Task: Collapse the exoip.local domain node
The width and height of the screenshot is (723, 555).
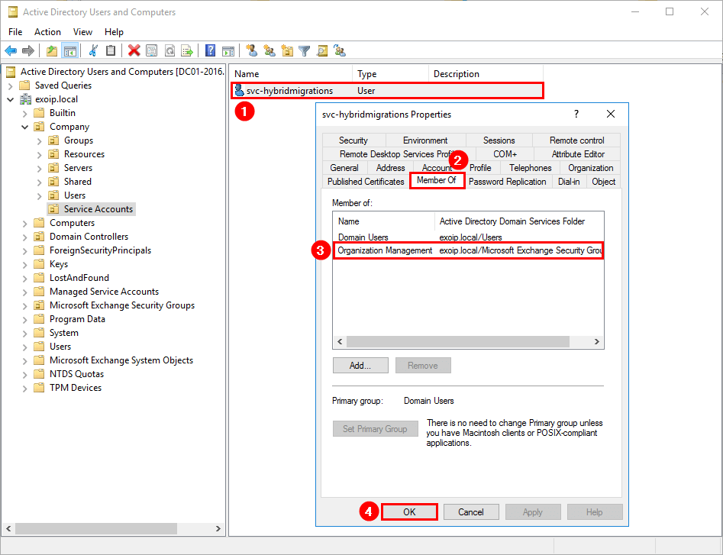Action: 10,99
